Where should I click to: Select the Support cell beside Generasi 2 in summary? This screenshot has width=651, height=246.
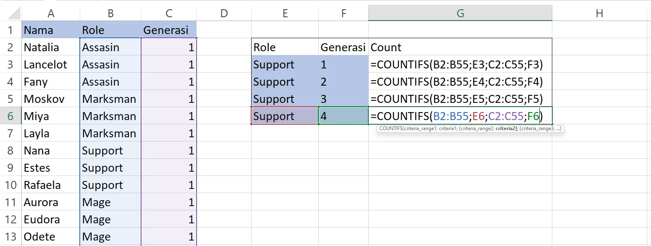[x=285, y=82]
